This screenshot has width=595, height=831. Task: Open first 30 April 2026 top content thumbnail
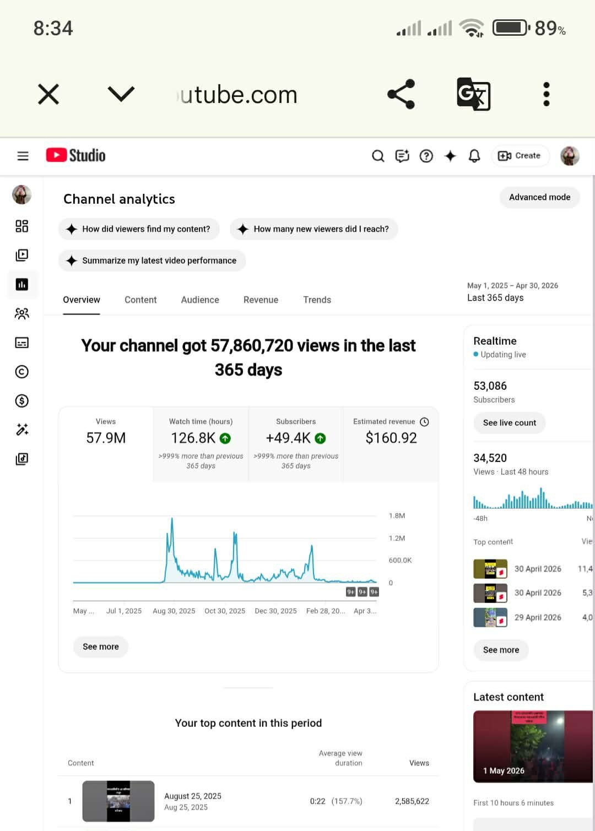coord(490,569)
